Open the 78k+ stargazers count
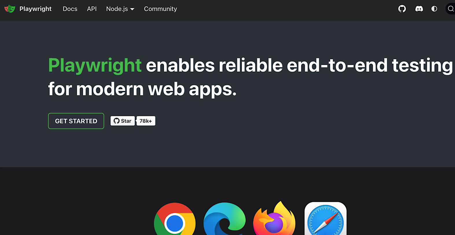 146,121
